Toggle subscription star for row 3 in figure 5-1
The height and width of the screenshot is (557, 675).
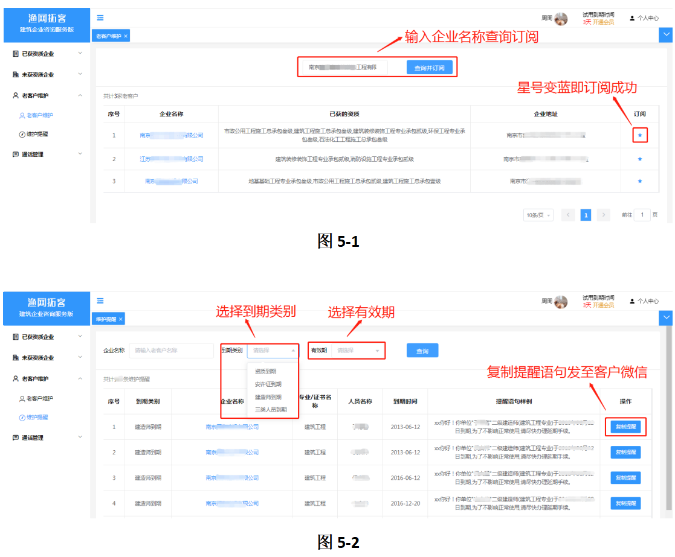point(640,182)
